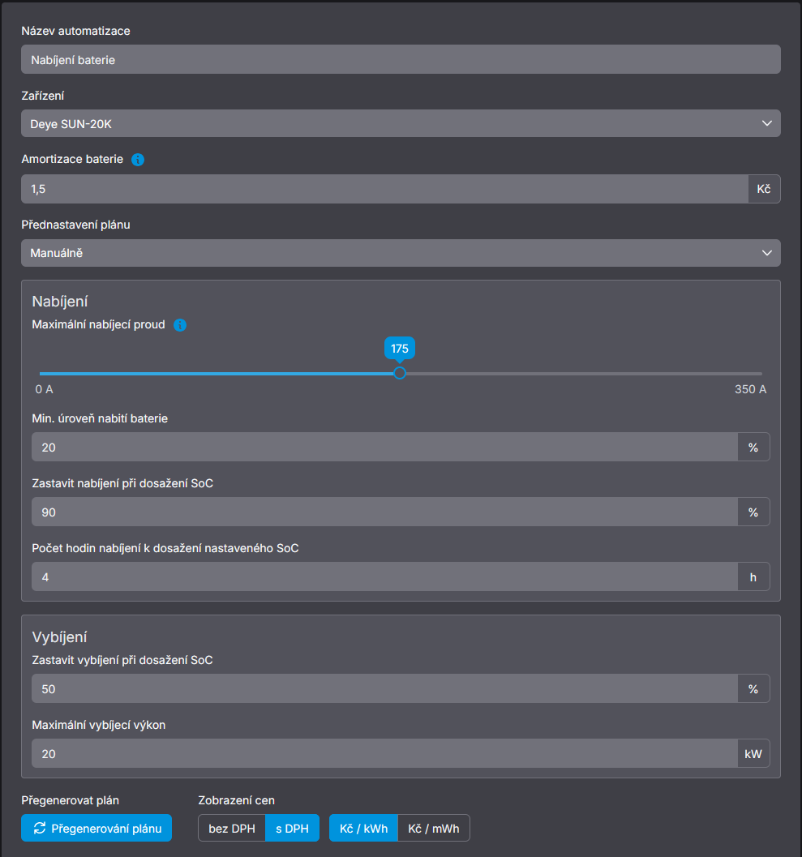The height and width of the screenshot is (857, 802).
Task: Open the Zařízení dropdown Deye SUN-20K
Action: click(x=401, y=123)
